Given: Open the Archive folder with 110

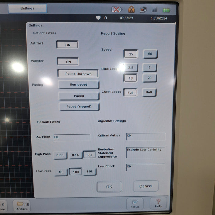Looking at the screenshot, I should 22,206.
